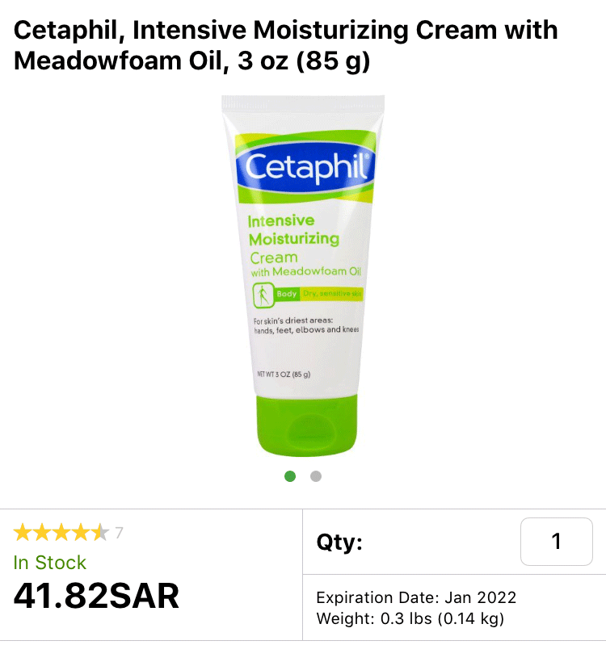The image size is (606, 645).
Task: Click the first gold rating star
Action: click(x=23, y=532)
